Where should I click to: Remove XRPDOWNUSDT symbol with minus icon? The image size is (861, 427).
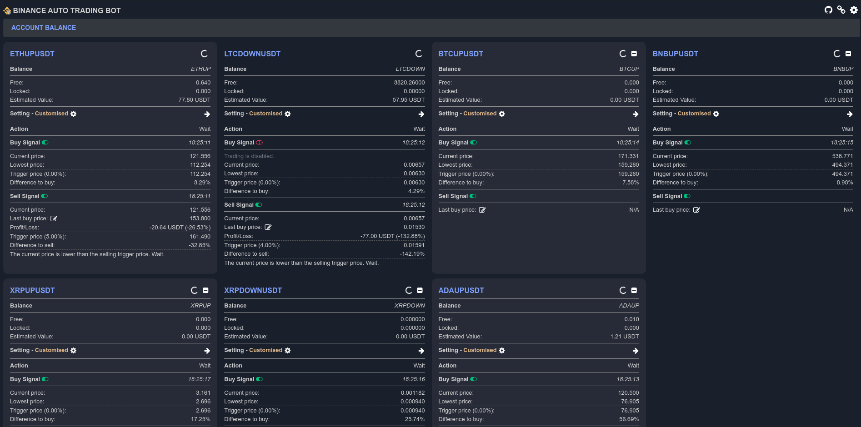[420, 290]
